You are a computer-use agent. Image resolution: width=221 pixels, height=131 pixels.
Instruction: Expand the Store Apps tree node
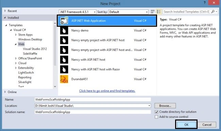tap(16, 35)
